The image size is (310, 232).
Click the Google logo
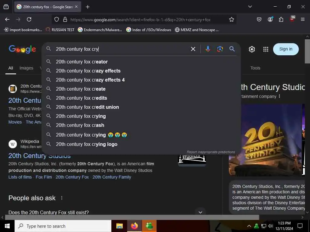[22, 49]
